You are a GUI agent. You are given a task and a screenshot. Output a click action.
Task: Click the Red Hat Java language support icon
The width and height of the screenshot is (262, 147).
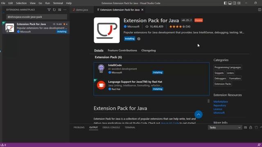point(101,85)
